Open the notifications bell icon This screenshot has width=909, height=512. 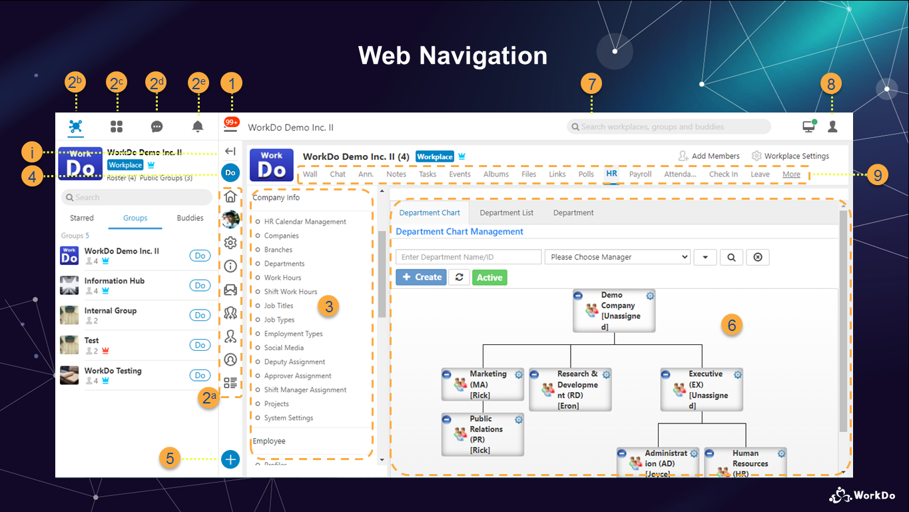(x=198, y=126)
